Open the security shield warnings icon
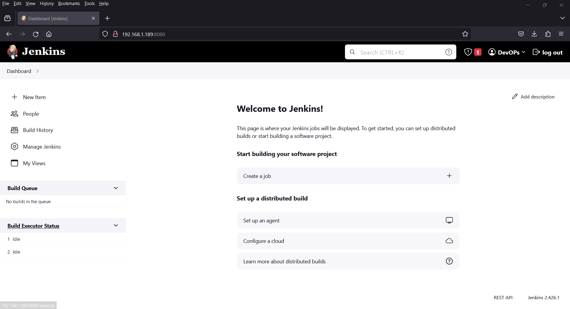570x309 pixels. (x=468, y=52)
